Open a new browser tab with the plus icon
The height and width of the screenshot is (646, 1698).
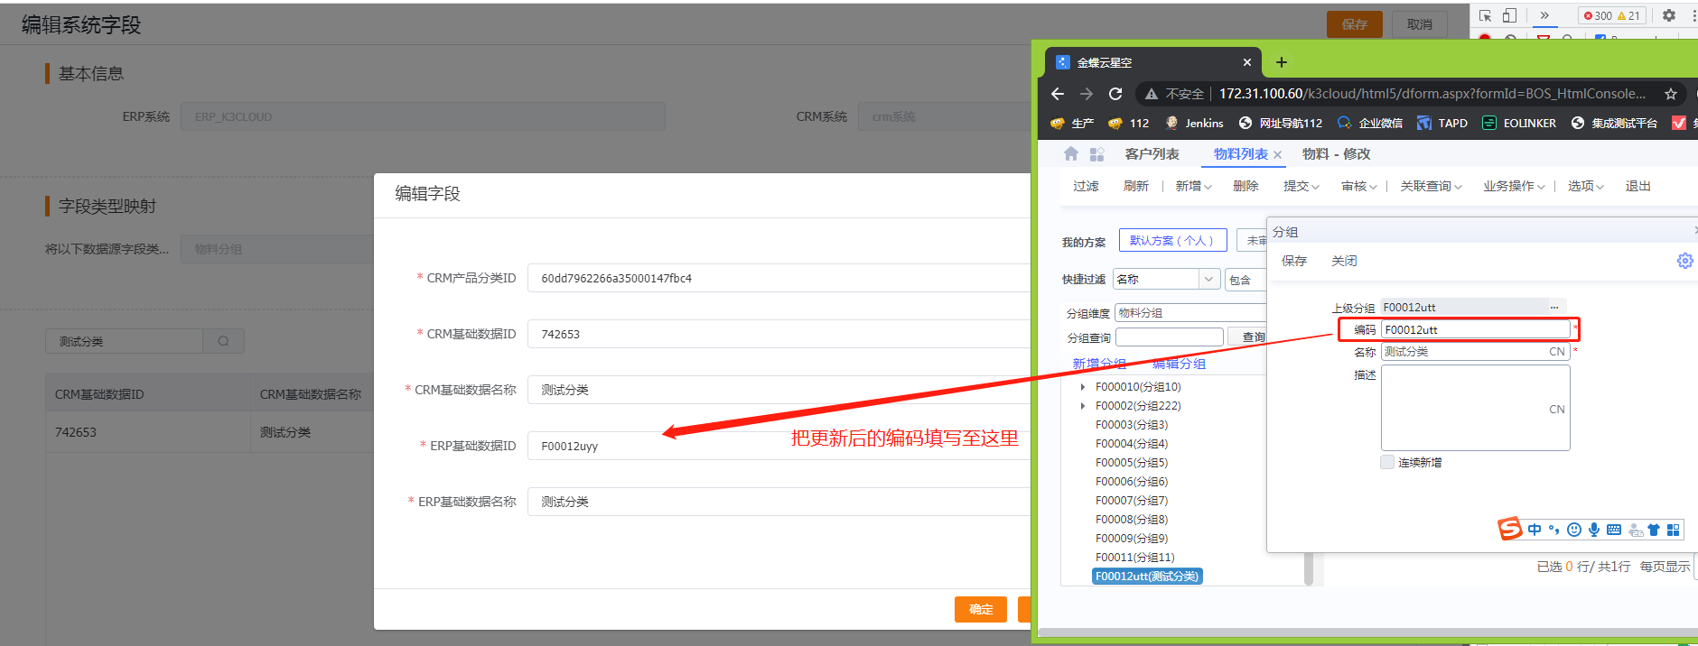pos(1281,62)
